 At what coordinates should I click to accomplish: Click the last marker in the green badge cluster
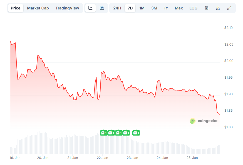(x=127, y=133)
